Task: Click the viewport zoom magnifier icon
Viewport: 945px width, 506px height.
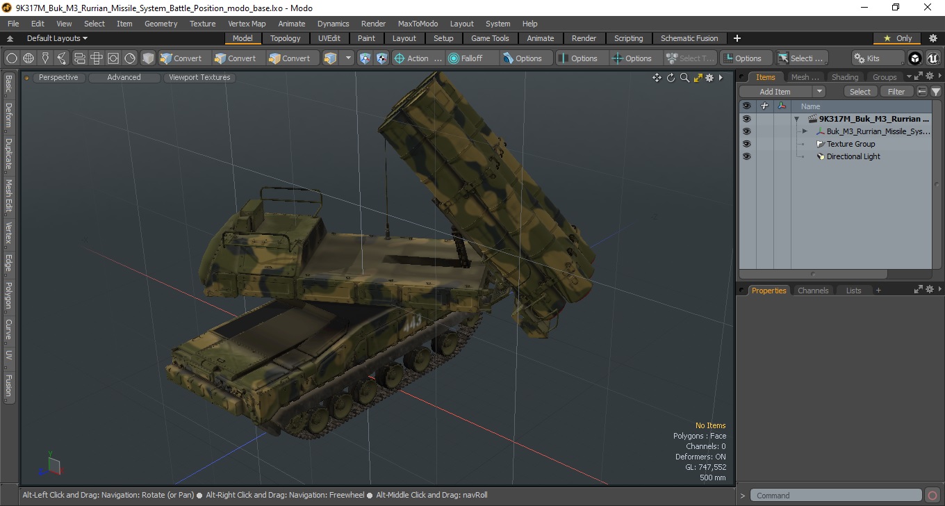Action: coord(684,78)
